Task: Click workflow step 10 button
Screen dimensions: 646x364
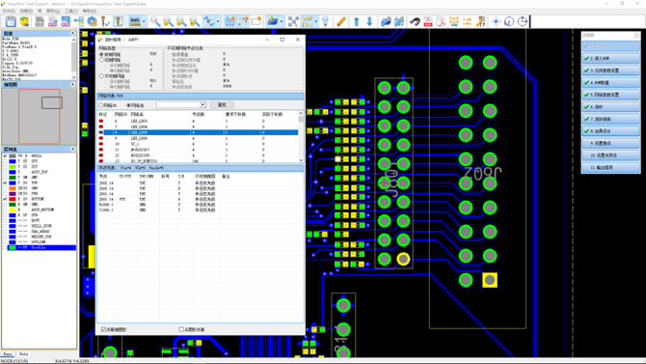Action: click(x=611, y=155)
